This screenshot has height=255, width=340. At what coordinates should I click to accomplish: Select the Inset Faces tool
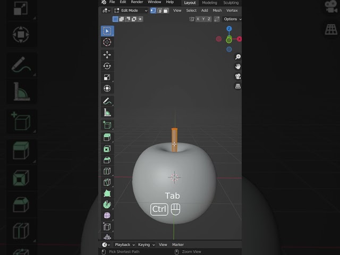[107, 149]
